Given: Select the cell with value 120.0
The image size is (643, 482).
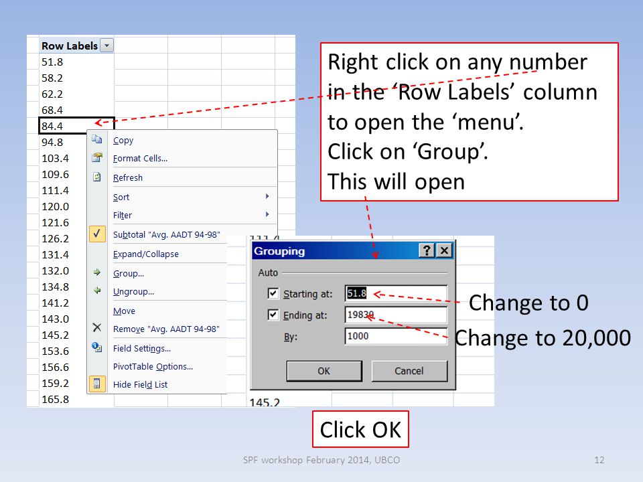Looking at the screenshot, I should point(63,207).
